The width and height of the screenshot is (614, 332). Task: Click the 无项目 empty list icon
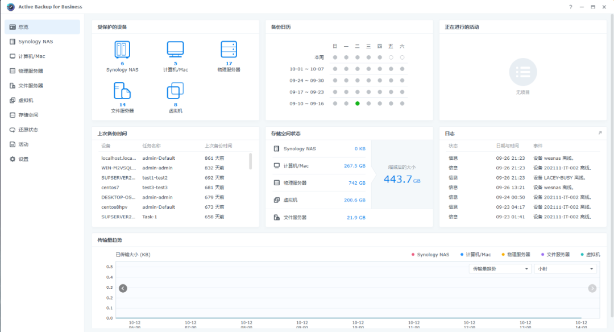[523, 72]
